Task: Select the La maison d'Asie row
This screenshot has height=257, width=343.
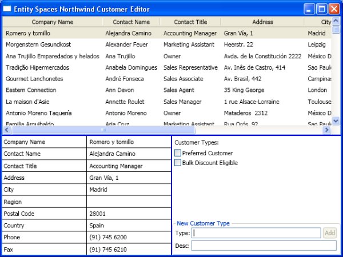Action: 167,102
